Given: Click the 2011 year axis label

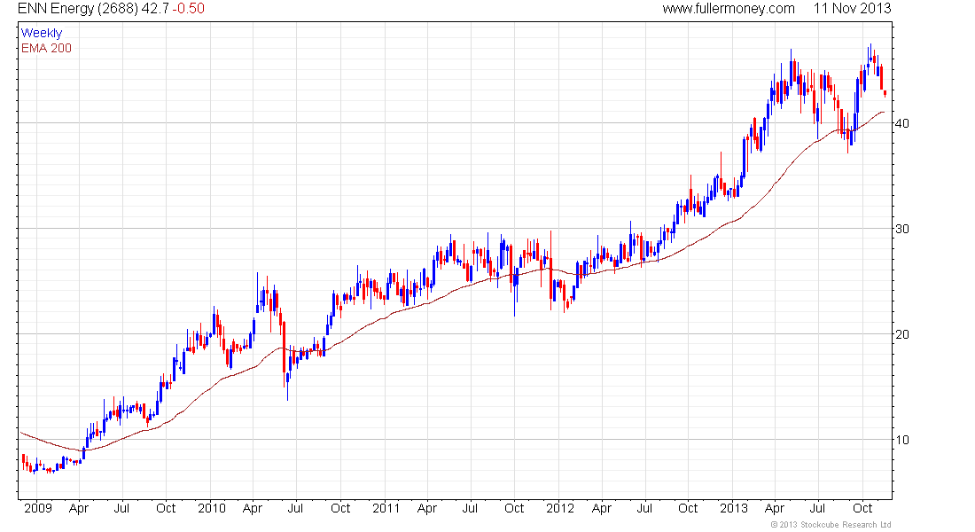Looking at the screenshot, I should [386, 508].
